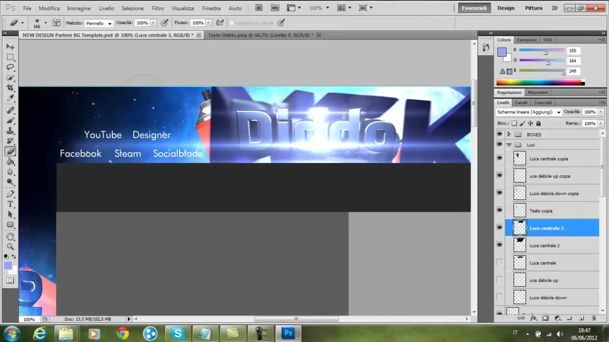Select the Spot Healing Brush tool
This screenshot has height=342, width=609.
pyautogui.click(x=10, y=110)
